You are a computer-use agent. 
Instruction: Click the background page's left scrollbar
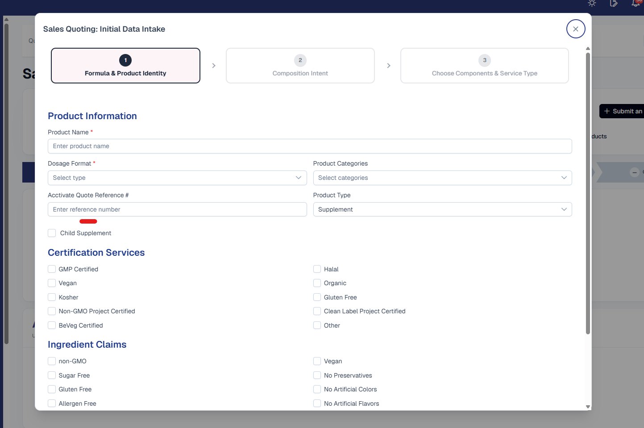(6, 184)
